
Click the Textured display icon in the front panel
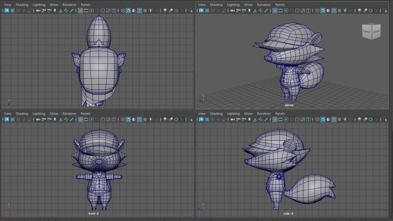[145, 119]
